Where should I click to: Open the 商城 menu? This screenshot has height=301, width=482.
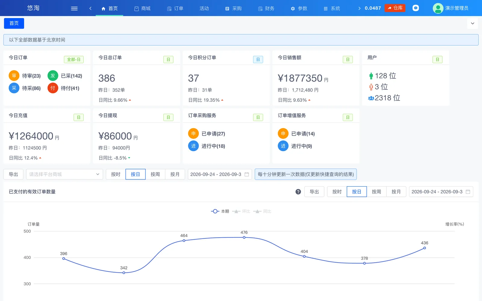tap(142, 8)
